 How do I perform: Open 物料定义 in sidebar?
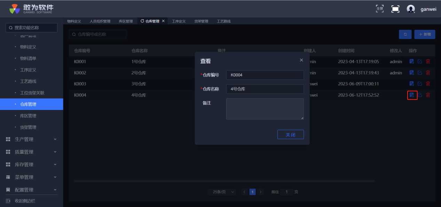point(28,47)
